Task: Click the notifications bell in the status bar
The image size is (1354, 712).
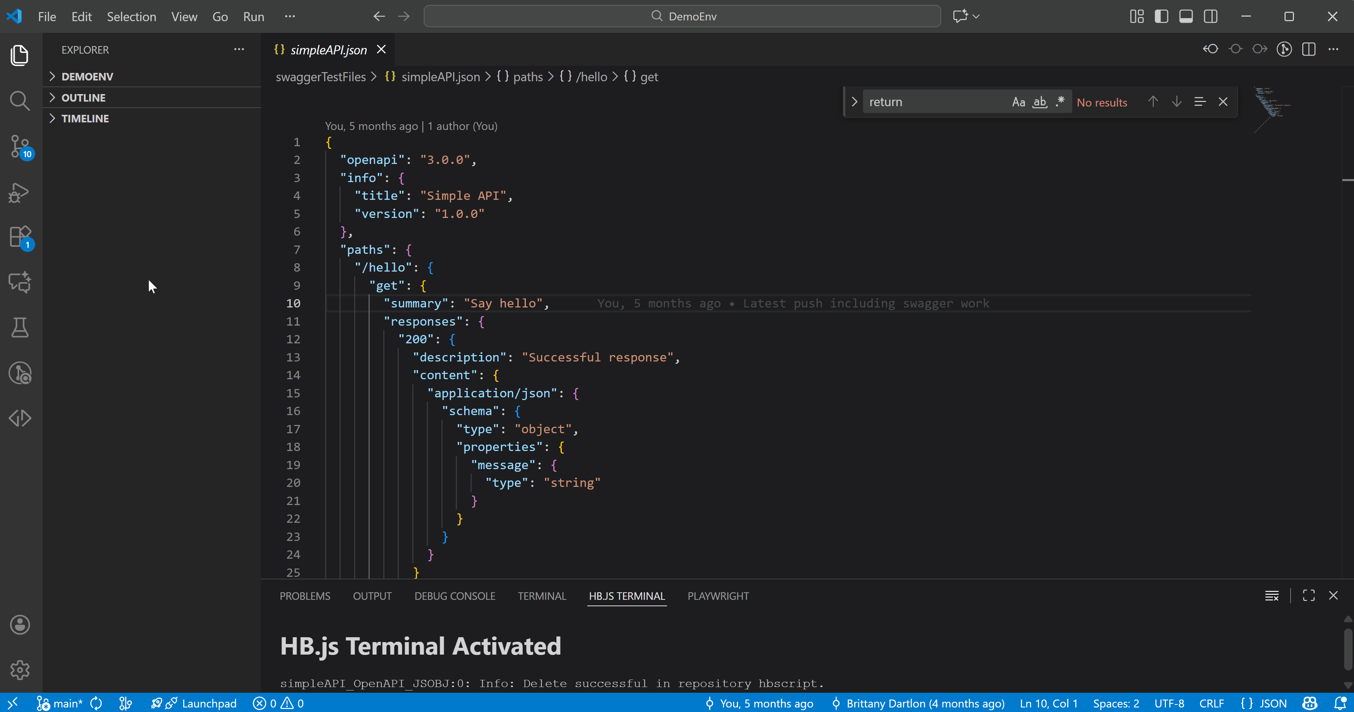Action: click(x=1340, y=703)
